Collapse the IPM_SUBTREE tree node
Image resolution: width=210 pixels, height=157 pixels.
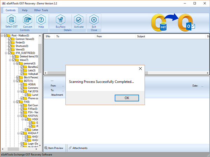pyautogui.click(x=6, y=53)
